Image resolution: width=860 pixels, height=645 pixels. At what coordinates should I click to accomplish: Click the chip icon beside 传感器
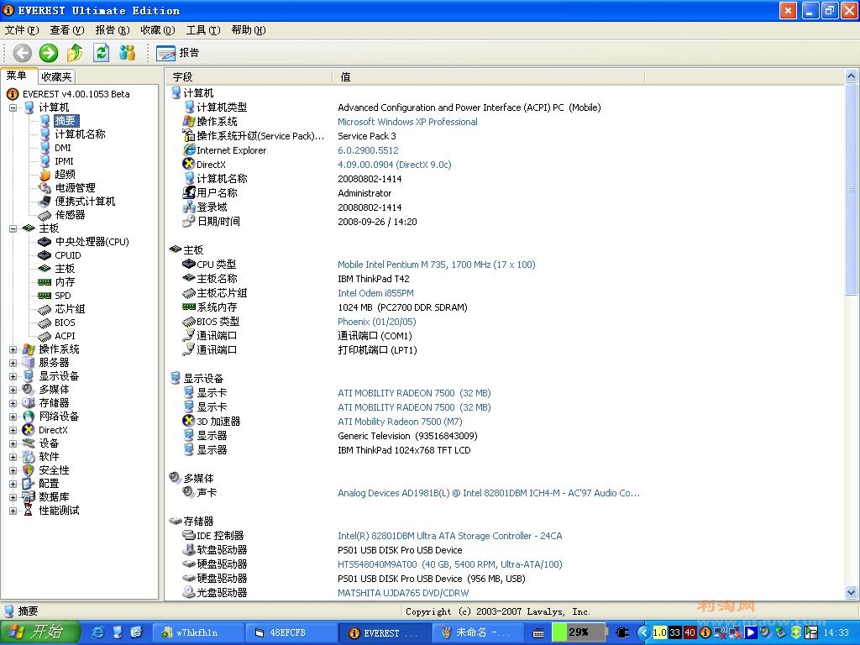point(45,215)
